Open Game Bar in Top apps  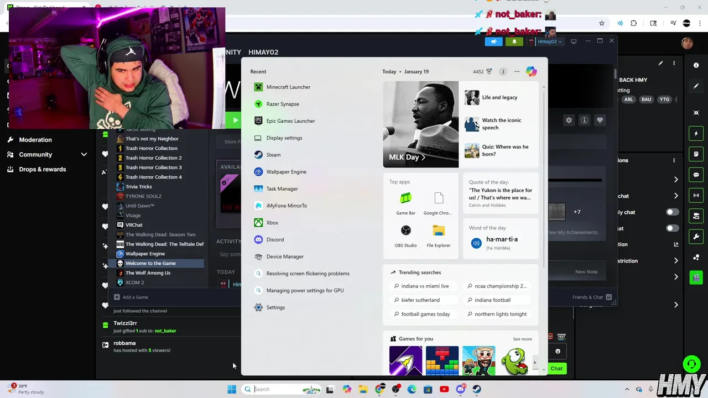(405, 203)
